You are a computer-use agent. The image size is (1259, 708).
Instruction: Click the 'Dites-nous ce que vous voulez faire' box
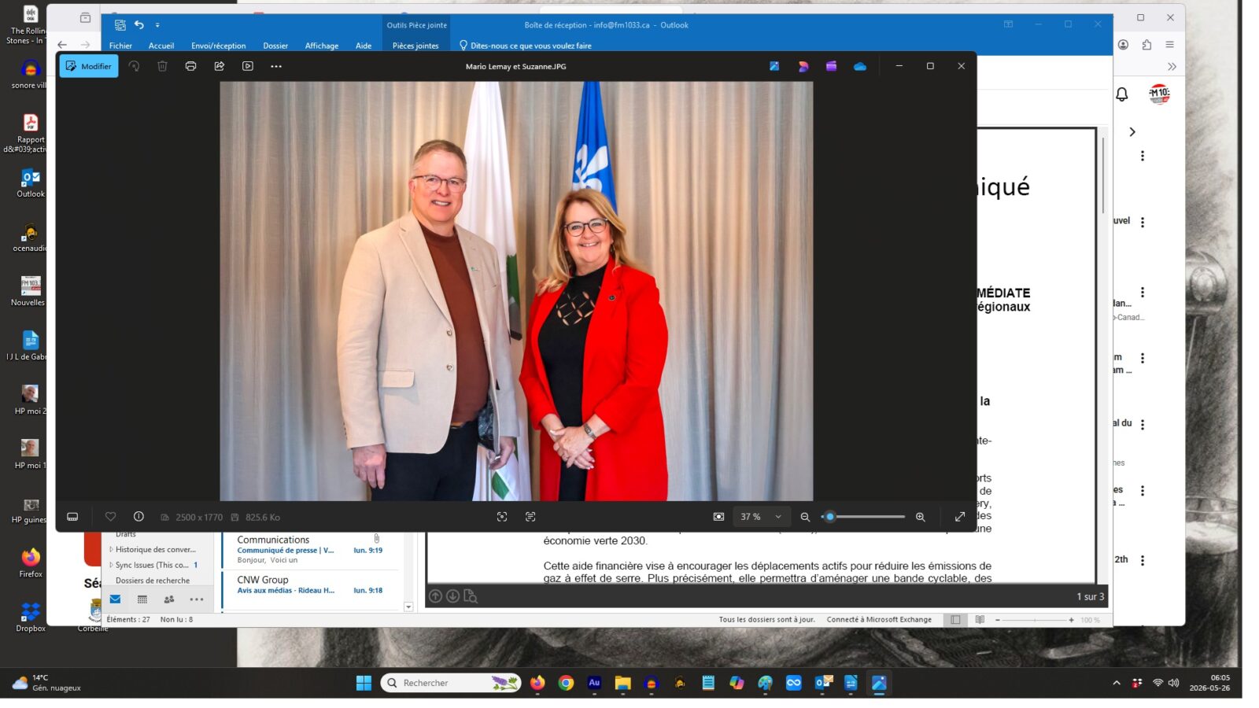(526, 46)
